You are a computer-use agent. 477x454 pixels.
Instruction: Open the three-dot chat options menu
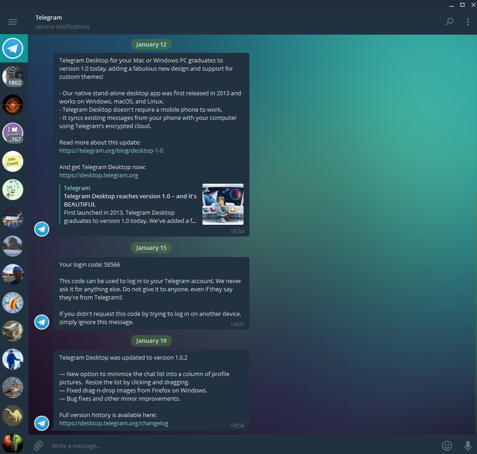click(x=467, y=22)
